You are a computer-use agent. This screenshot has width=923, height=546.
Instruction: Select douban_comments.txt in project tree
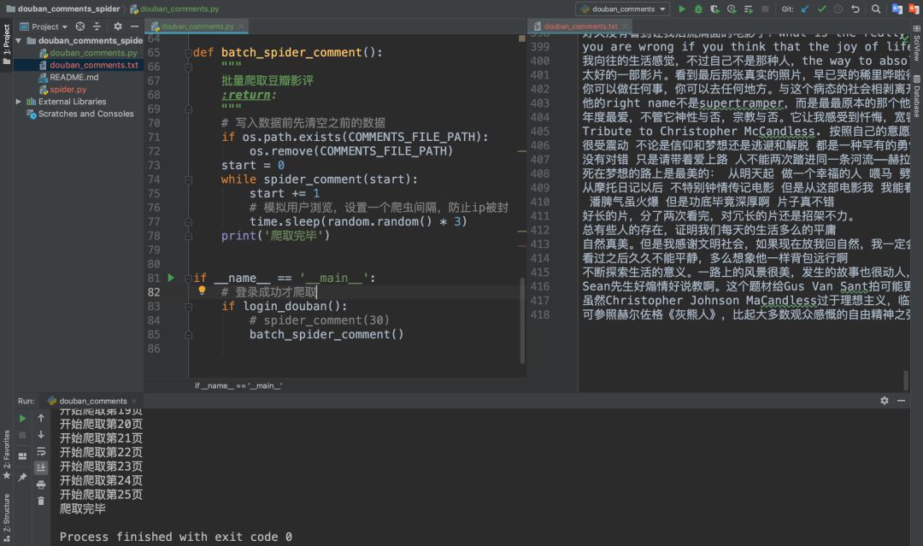[94, 65]
